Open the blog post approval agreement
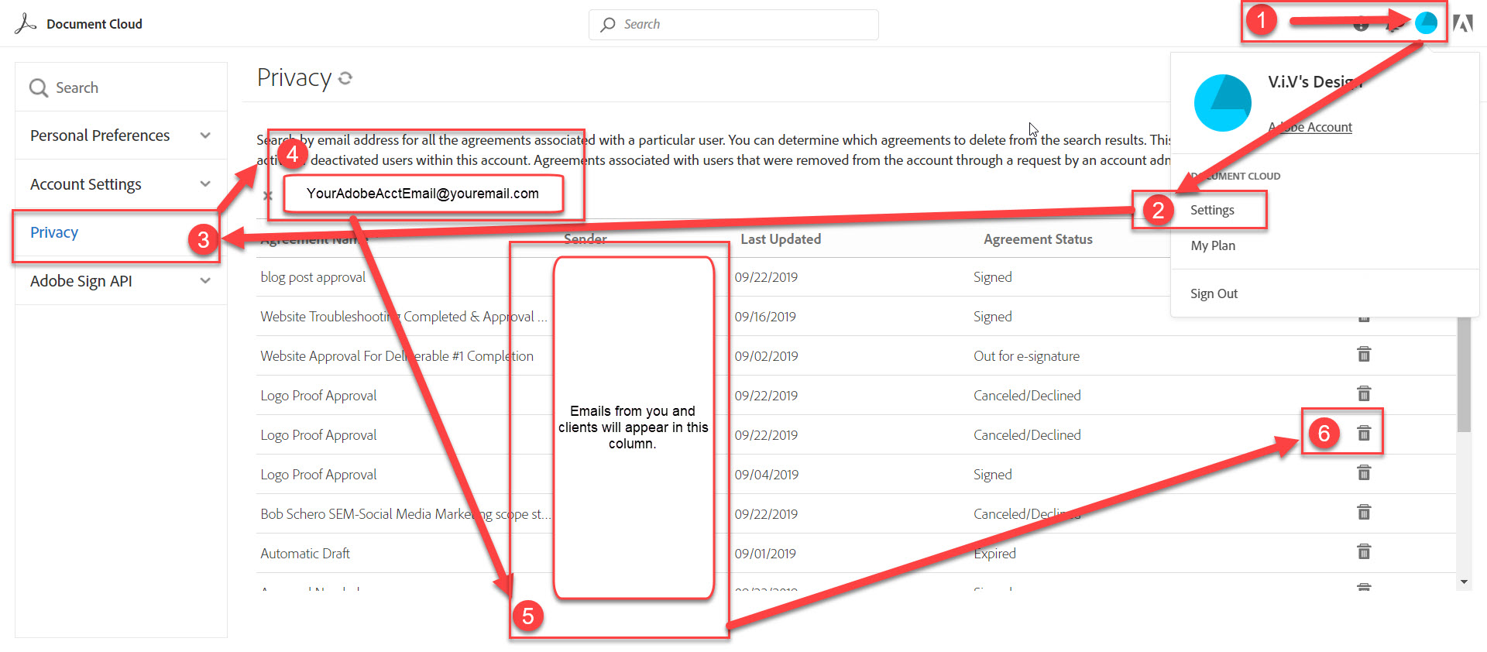Image resolution: width=1487 pixels, height=652 pixels. (313, 277)
